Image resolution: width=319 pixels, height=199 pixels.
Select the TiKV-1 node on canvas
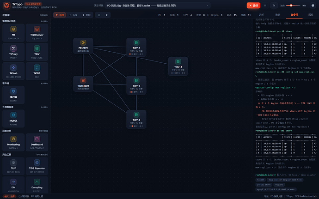(x=136, y=48)
